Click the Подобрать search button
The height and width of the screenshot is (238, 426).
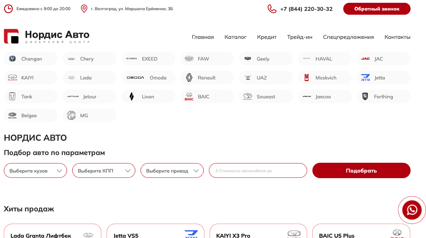coord(361,171)
